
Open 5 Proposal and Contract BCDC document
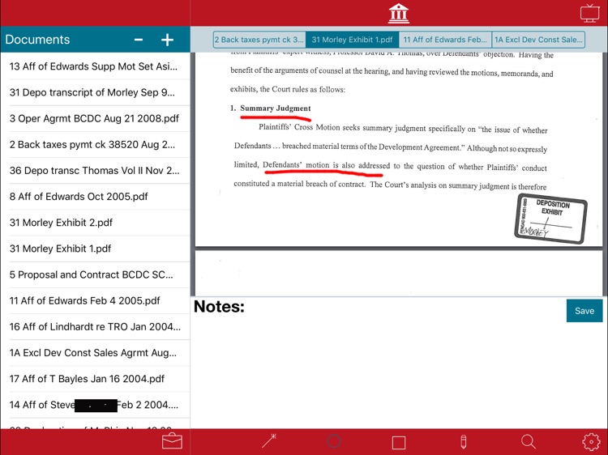[95, 274]
